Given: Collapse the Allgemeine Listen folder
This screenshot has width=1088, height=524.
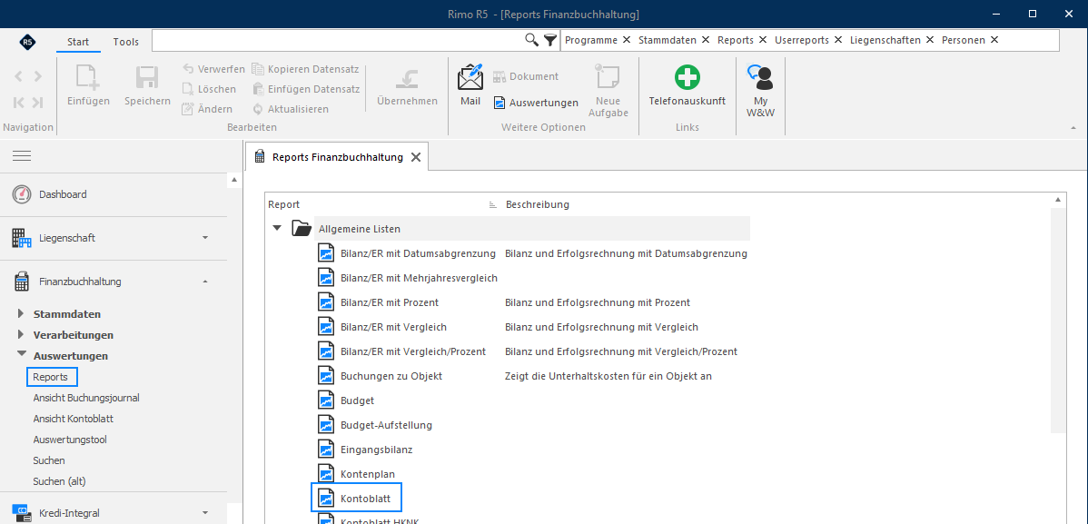Looking at the screenshot, I should [278, 228].
